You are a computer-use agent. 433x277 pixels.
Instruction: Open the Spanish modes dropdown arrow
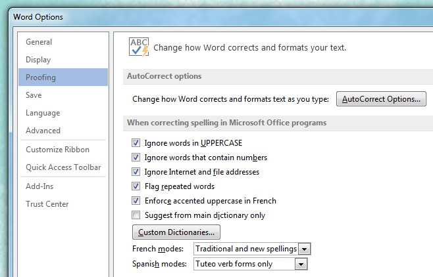(301, 264)
